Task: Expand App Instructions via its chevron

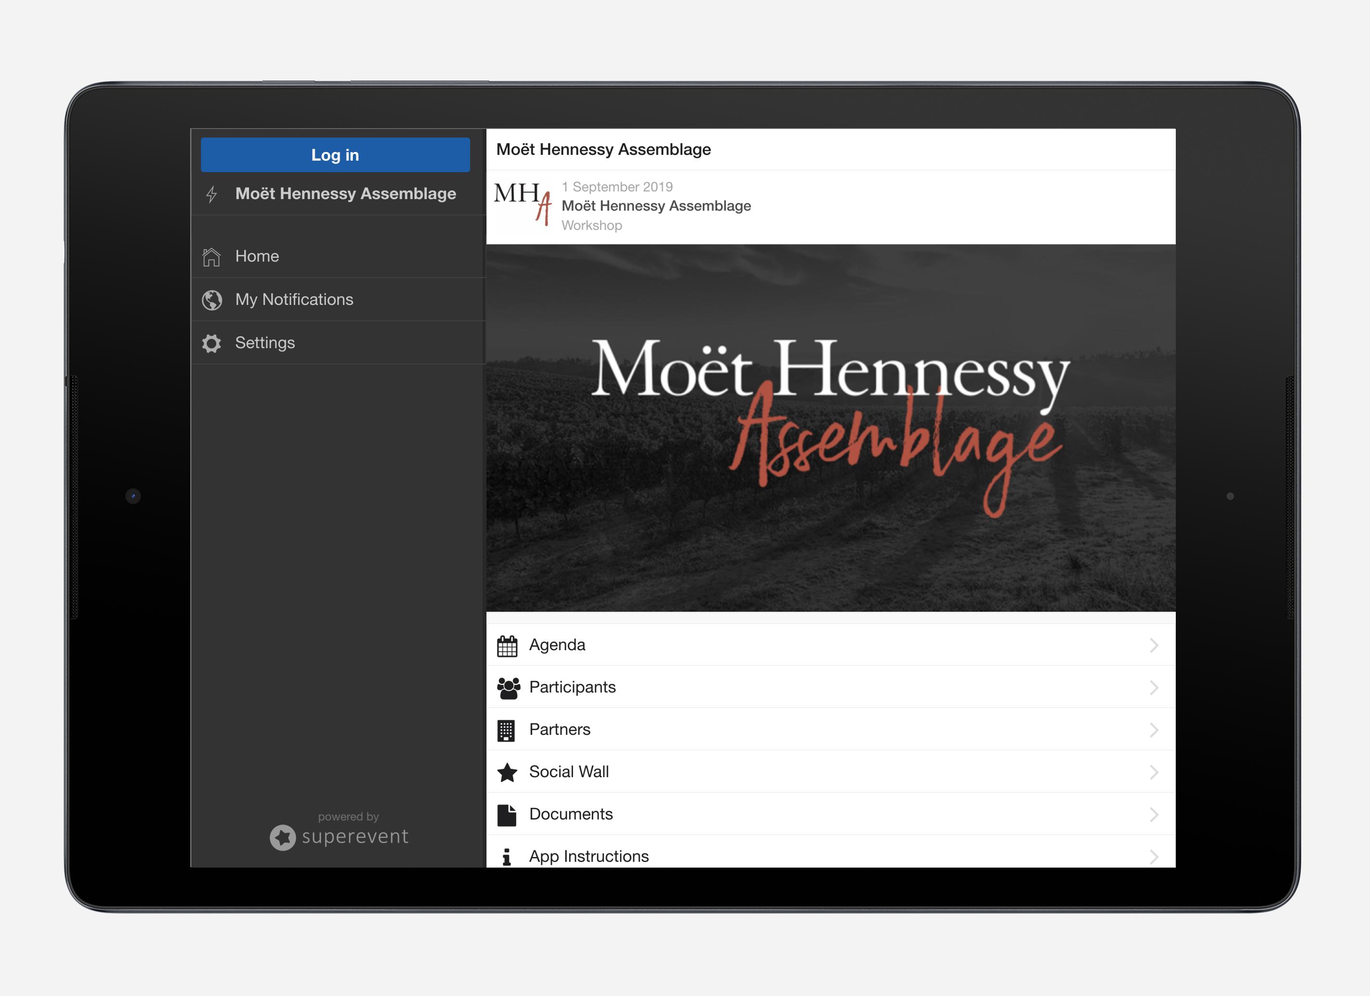Action: tap(1153, 857)
